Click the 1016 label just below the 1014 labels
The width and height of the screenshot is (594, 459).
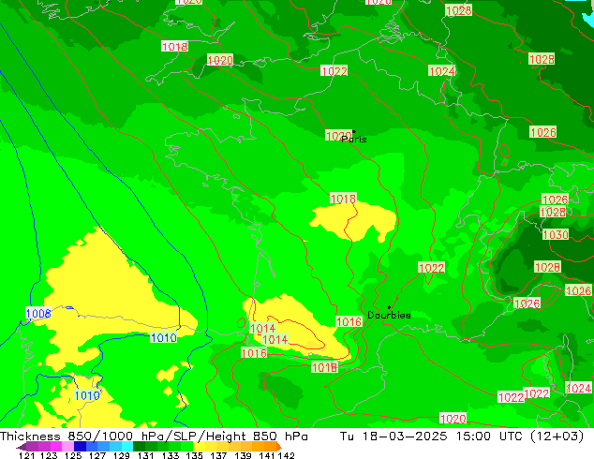[x=254, y=353]
